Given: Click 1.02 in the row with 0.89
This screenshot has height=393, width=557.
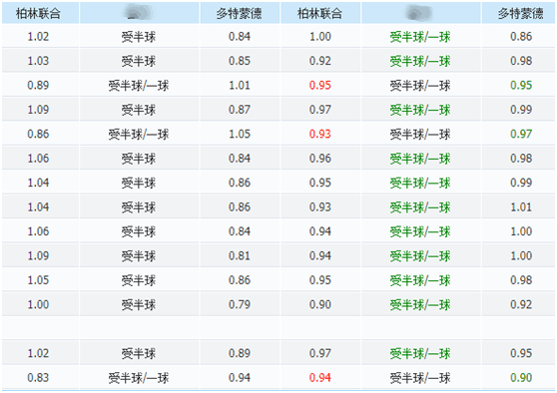Looking at the screenshot, I should pyautogui.click(x=38, y=353).
